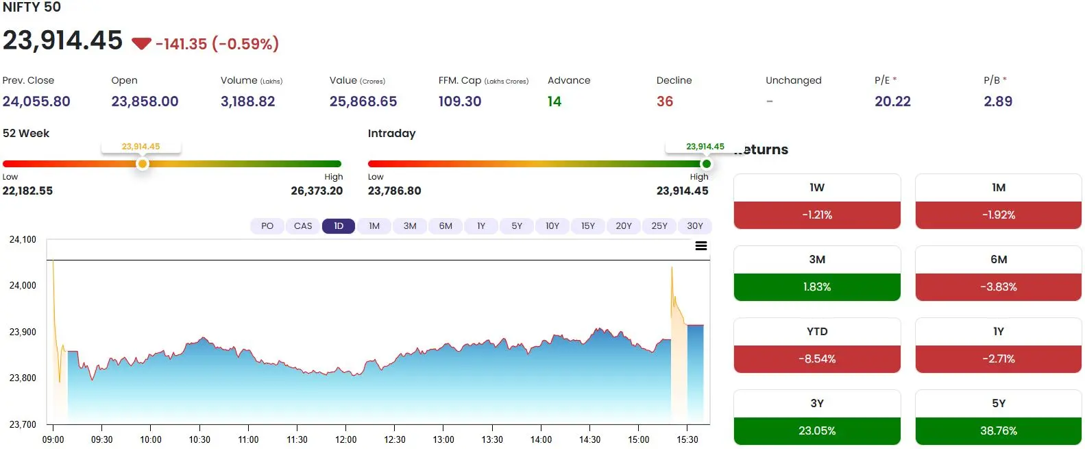
Task: Click the 09:00 x-axis time label
Action: (x=53, y=439)
